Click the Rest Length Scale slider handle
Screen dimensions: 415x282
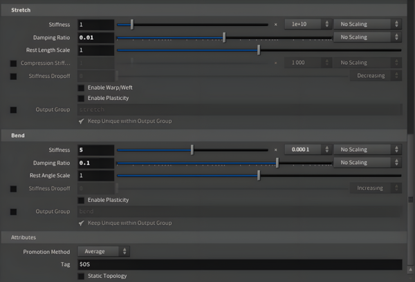259,50
